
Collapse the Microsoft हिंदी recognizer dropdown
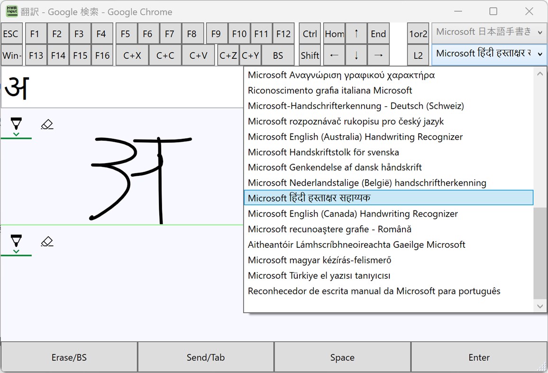489,54
